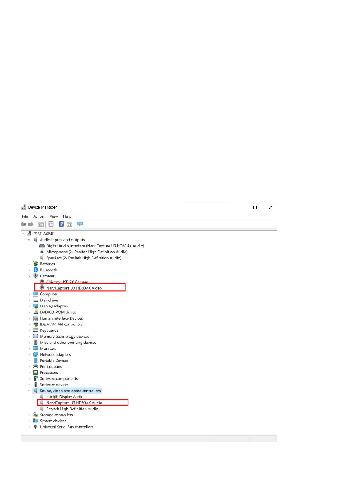
Task: Select NarviCapture U3 HD60 4K Audio device
Action: click(74, 403)
